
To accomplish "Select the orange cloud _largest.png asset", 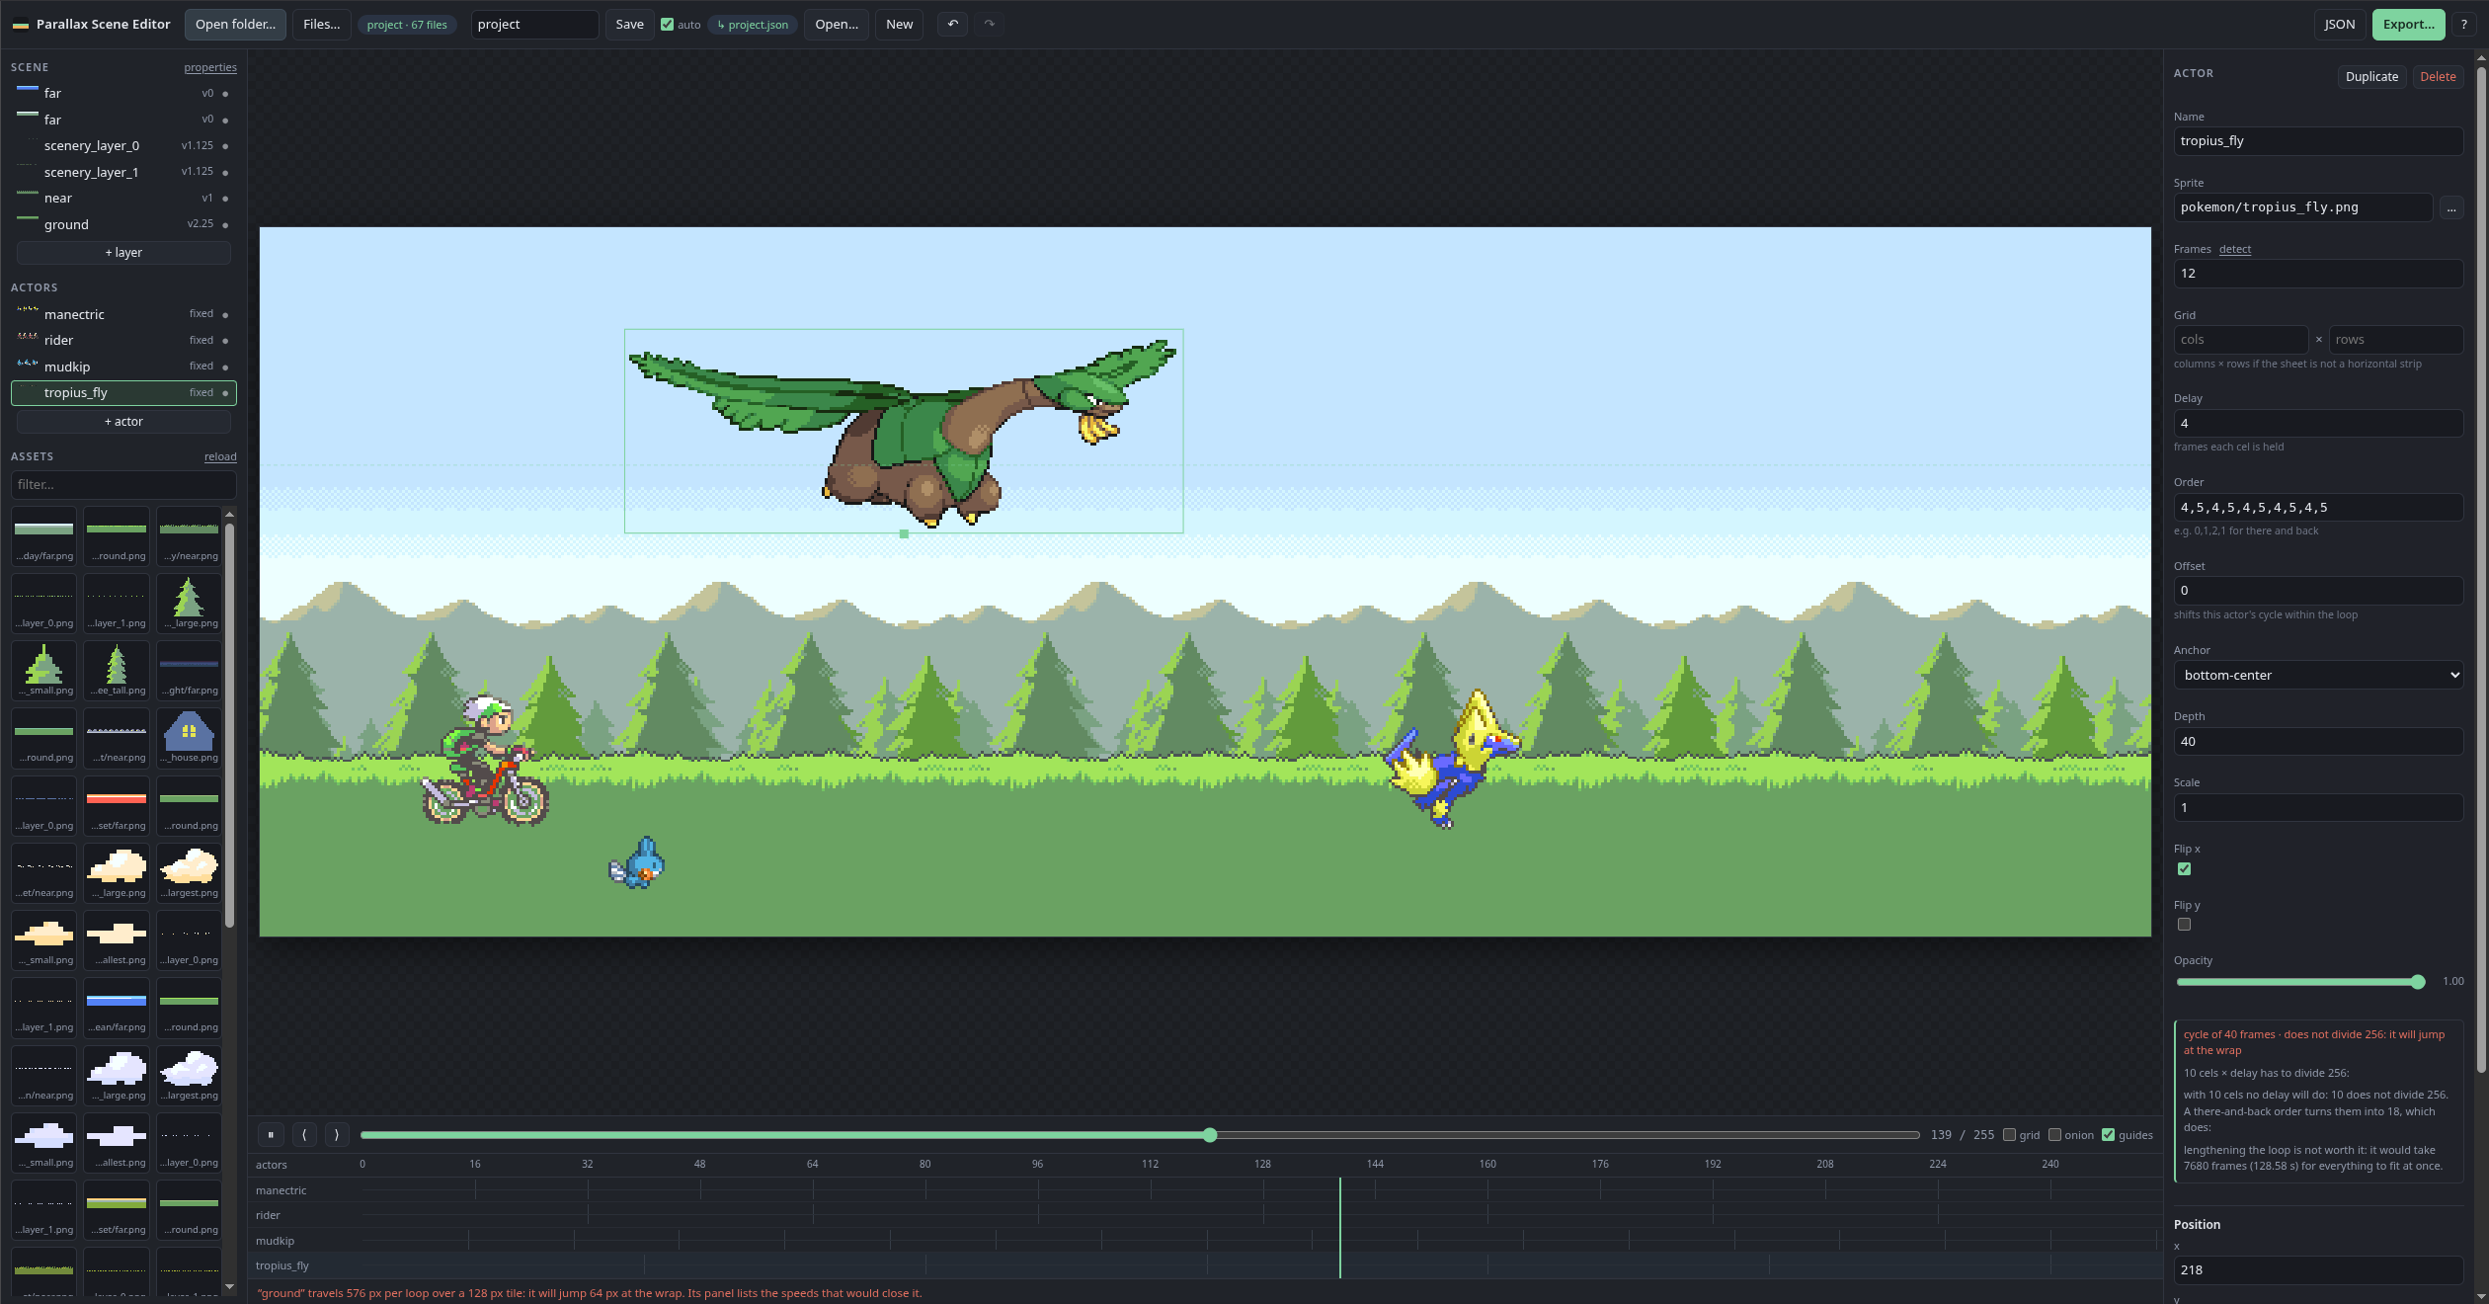I will click(x=189, y=871).
